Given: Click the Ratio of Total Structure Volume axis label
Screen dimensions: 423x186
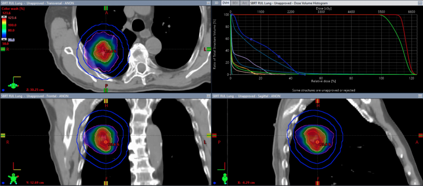Looking at the screenshot, I should pyautogui.click(x=214, y=44).
